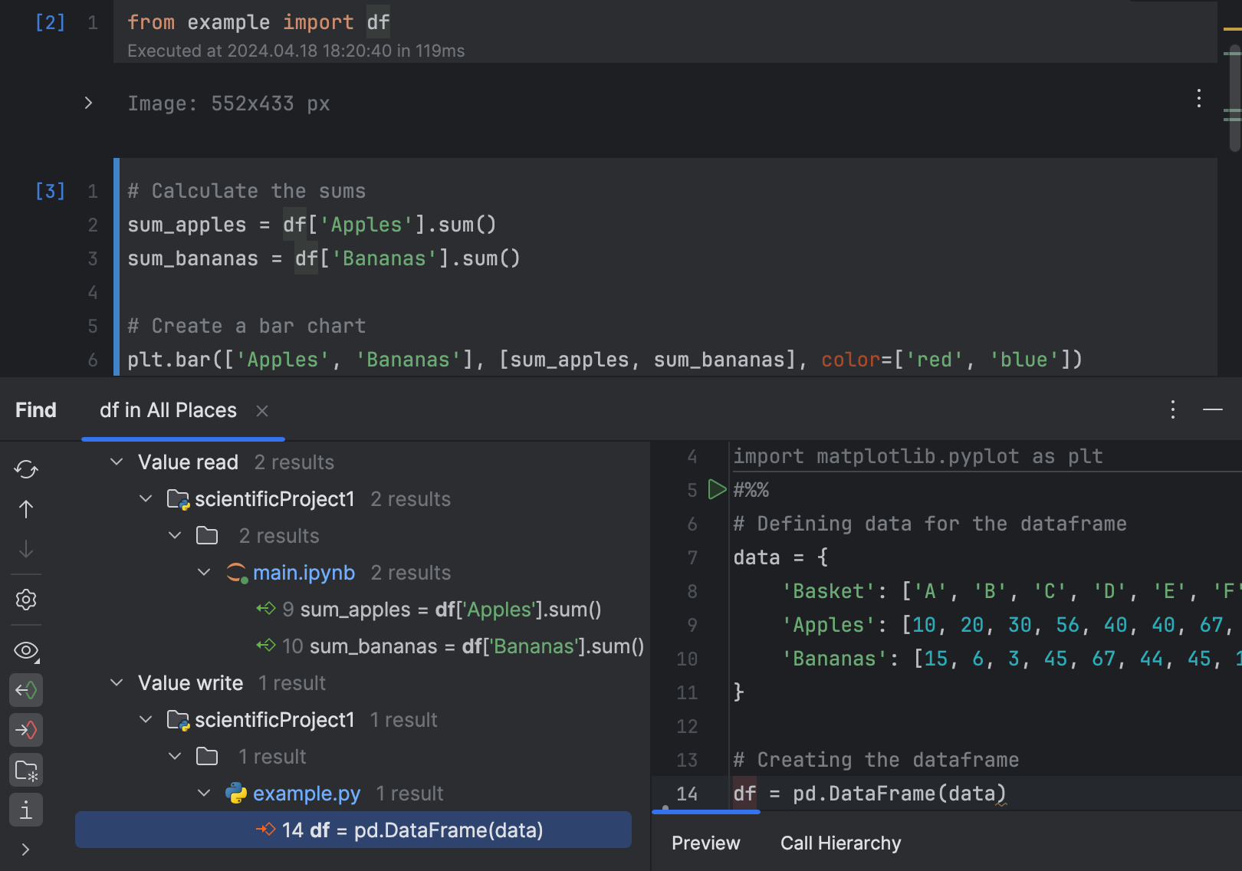Click the Rerun search refresh icon
The height and width of the screenshot is (871, 1242).
click(26, 469)
